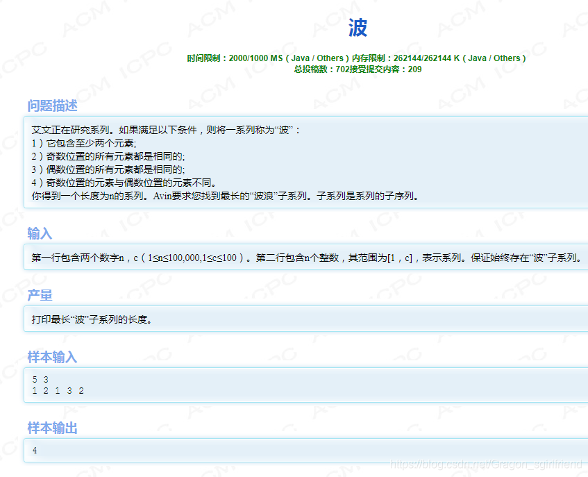The width and height of the screenshot is (588, 477).
Task: Click the sentence starting with 艾文正在研究系列
Action: click(x=166, y=130)
